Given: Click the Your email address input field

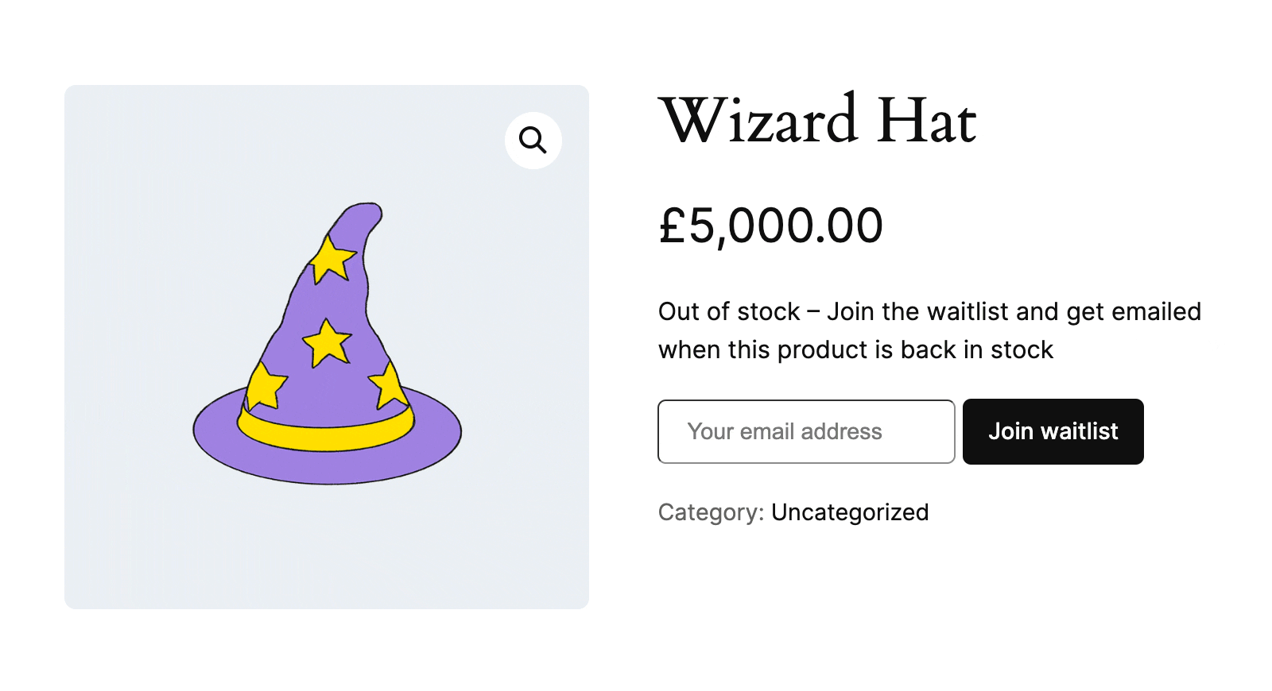Looking at the screenshot, I should pyautogui.click(x=805, y=431).
